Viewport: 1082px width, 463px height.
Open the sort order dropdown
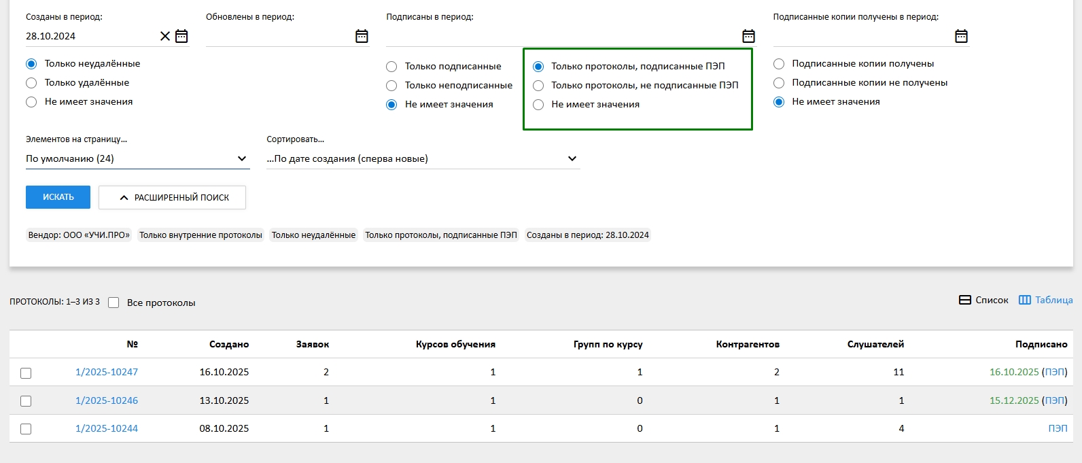click(x=423, y=158)
